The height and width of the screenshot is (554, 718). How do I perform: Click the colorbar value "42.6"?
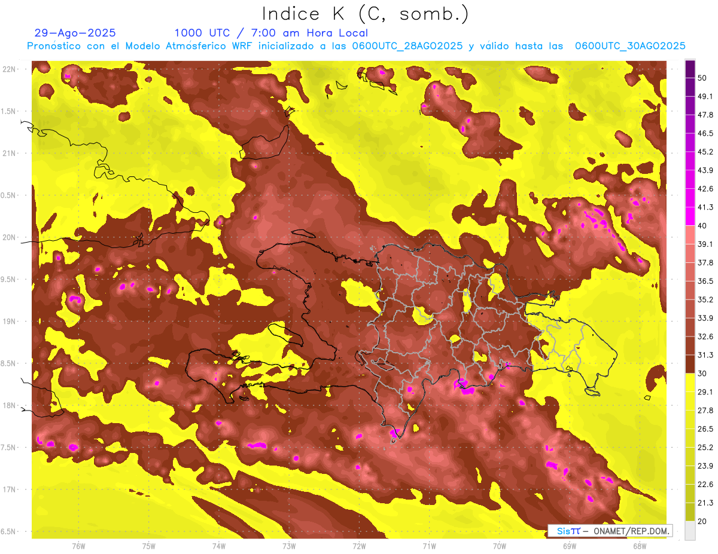click(705, 189)
